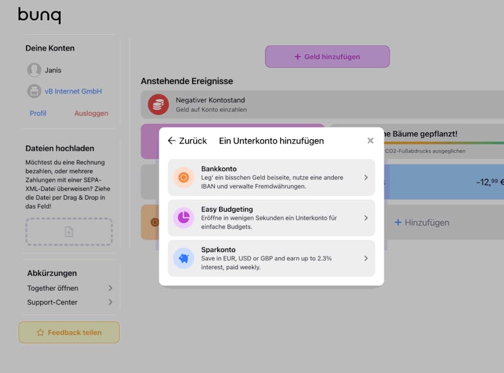504x373 pixels.
Task: Expand the Easy Budgeting option chevron
Action: (x=366, y=218)
